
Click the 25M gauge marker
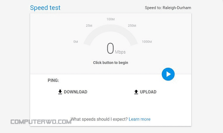pyautogui.click(x=89, y=25)
